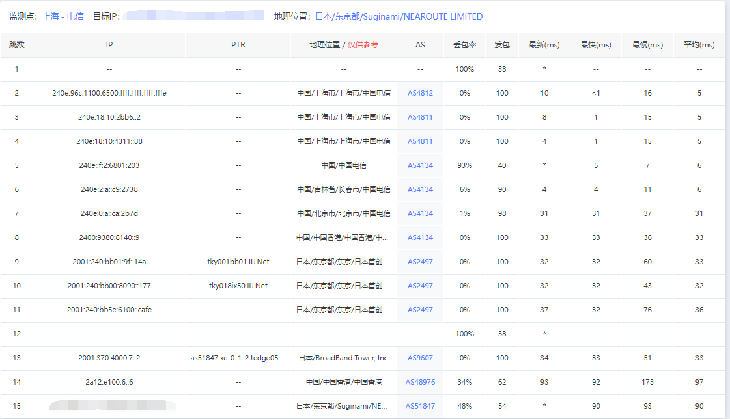The image size is (730, 419).
Task: Click the 93% packet loss value
Action: tap(464, 165)
